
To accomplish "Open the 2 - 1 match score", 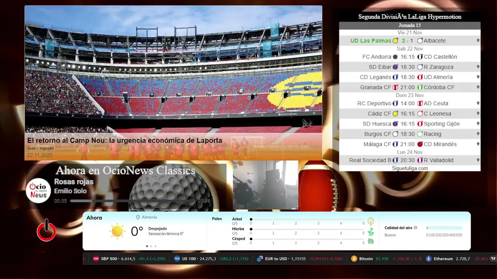I will point(408,41).
